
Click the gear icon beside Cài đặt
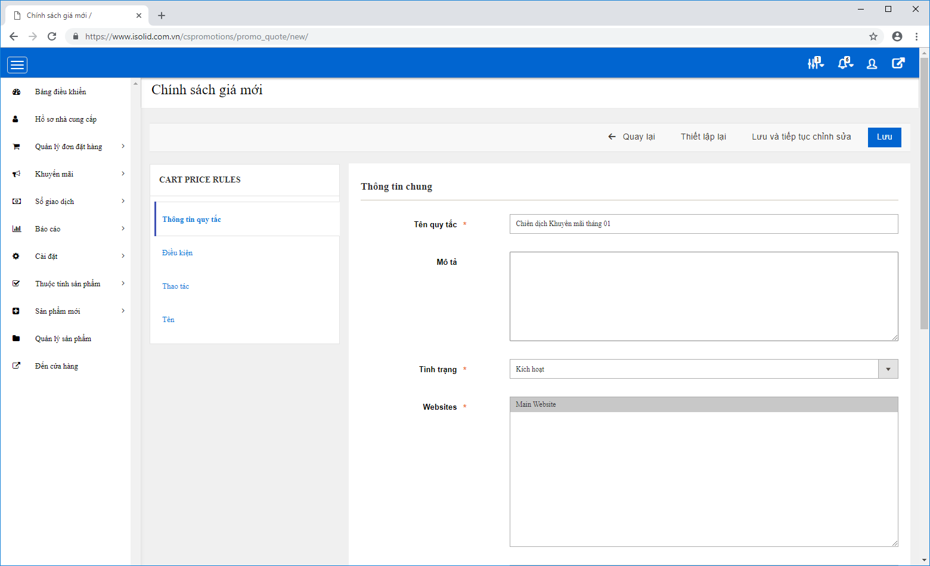[16, 256]
